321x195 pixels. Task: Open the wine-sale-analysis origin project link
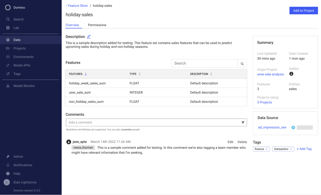(x=270, y=74)
